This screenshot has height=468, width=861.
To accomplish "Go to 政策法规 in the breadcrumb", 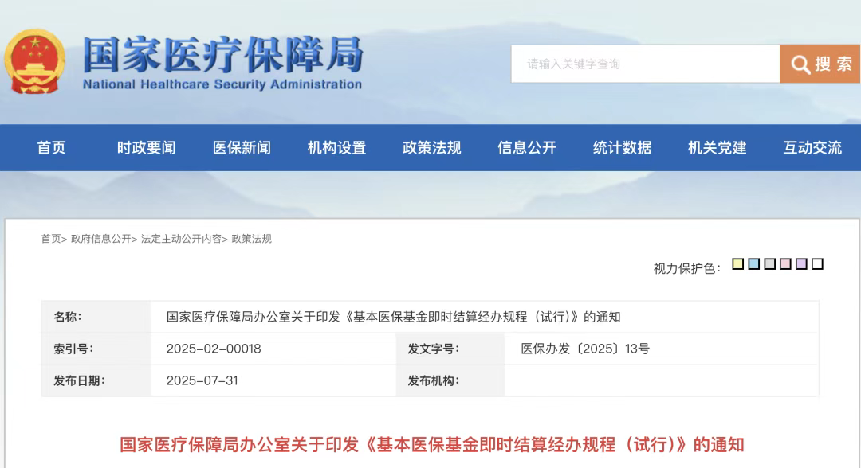I will coord(251,239).
